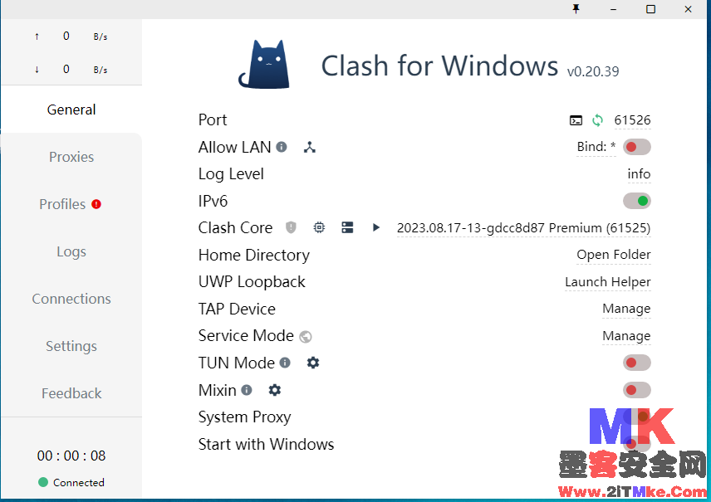The height and width of the screenshot is (502, 711).
Task: Switch to the Profiles tab
Action: [63, 204]
